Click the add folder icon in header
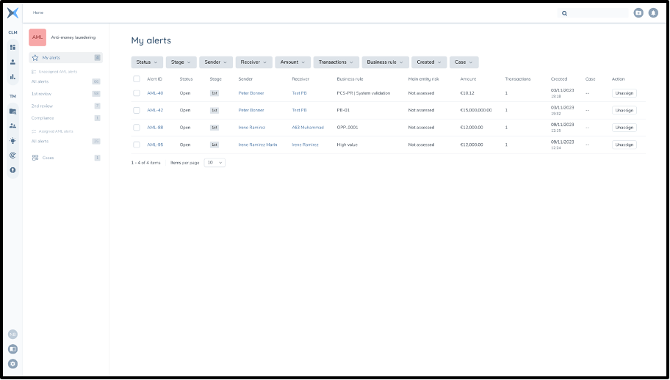670x380 pixels. pos(638,12)
